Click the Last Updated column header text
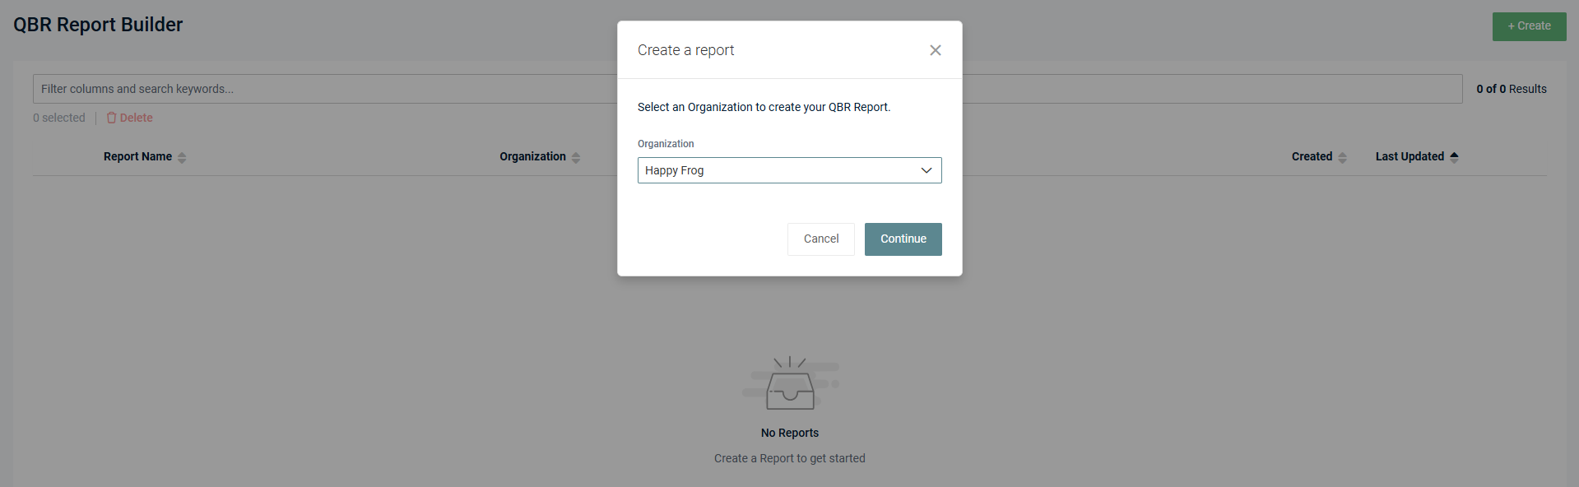Viewport: 1579px width, 487px height. click(1409, 156)
